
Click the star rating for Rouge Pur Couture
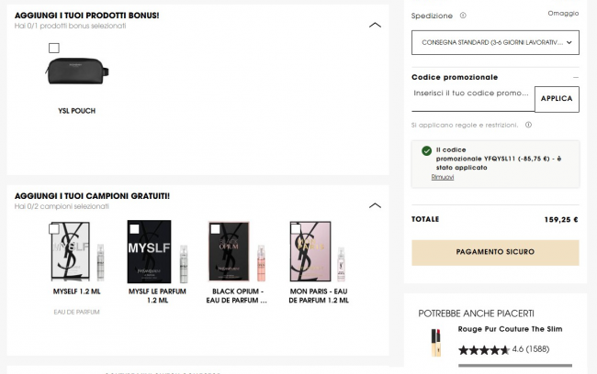pos(482,349)
